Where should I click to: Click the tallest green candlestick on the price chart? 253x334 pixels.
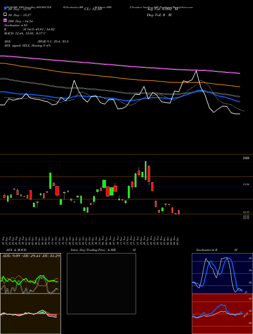[146, 171]
